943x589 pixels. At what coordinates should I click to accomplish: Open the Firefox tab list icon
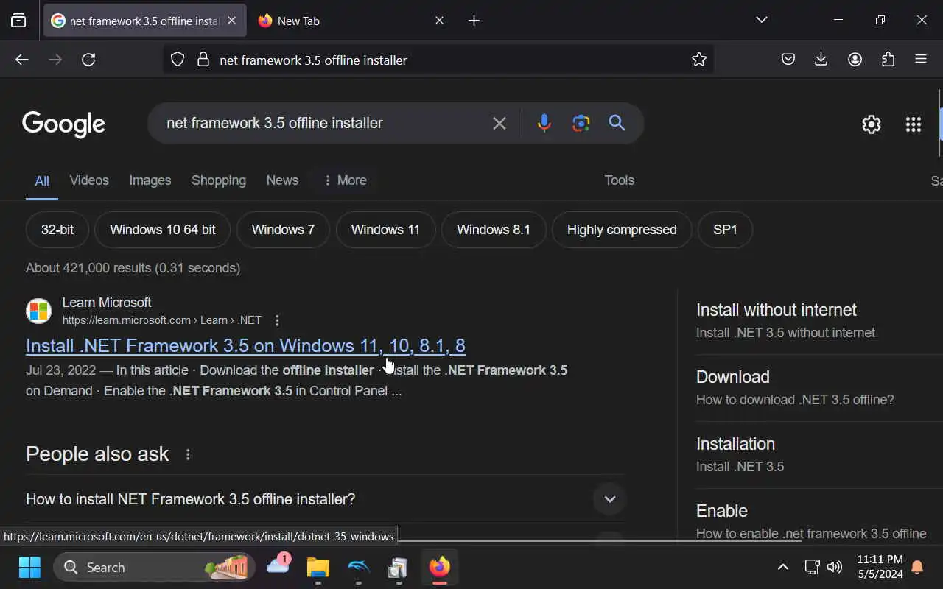(18, 21)
